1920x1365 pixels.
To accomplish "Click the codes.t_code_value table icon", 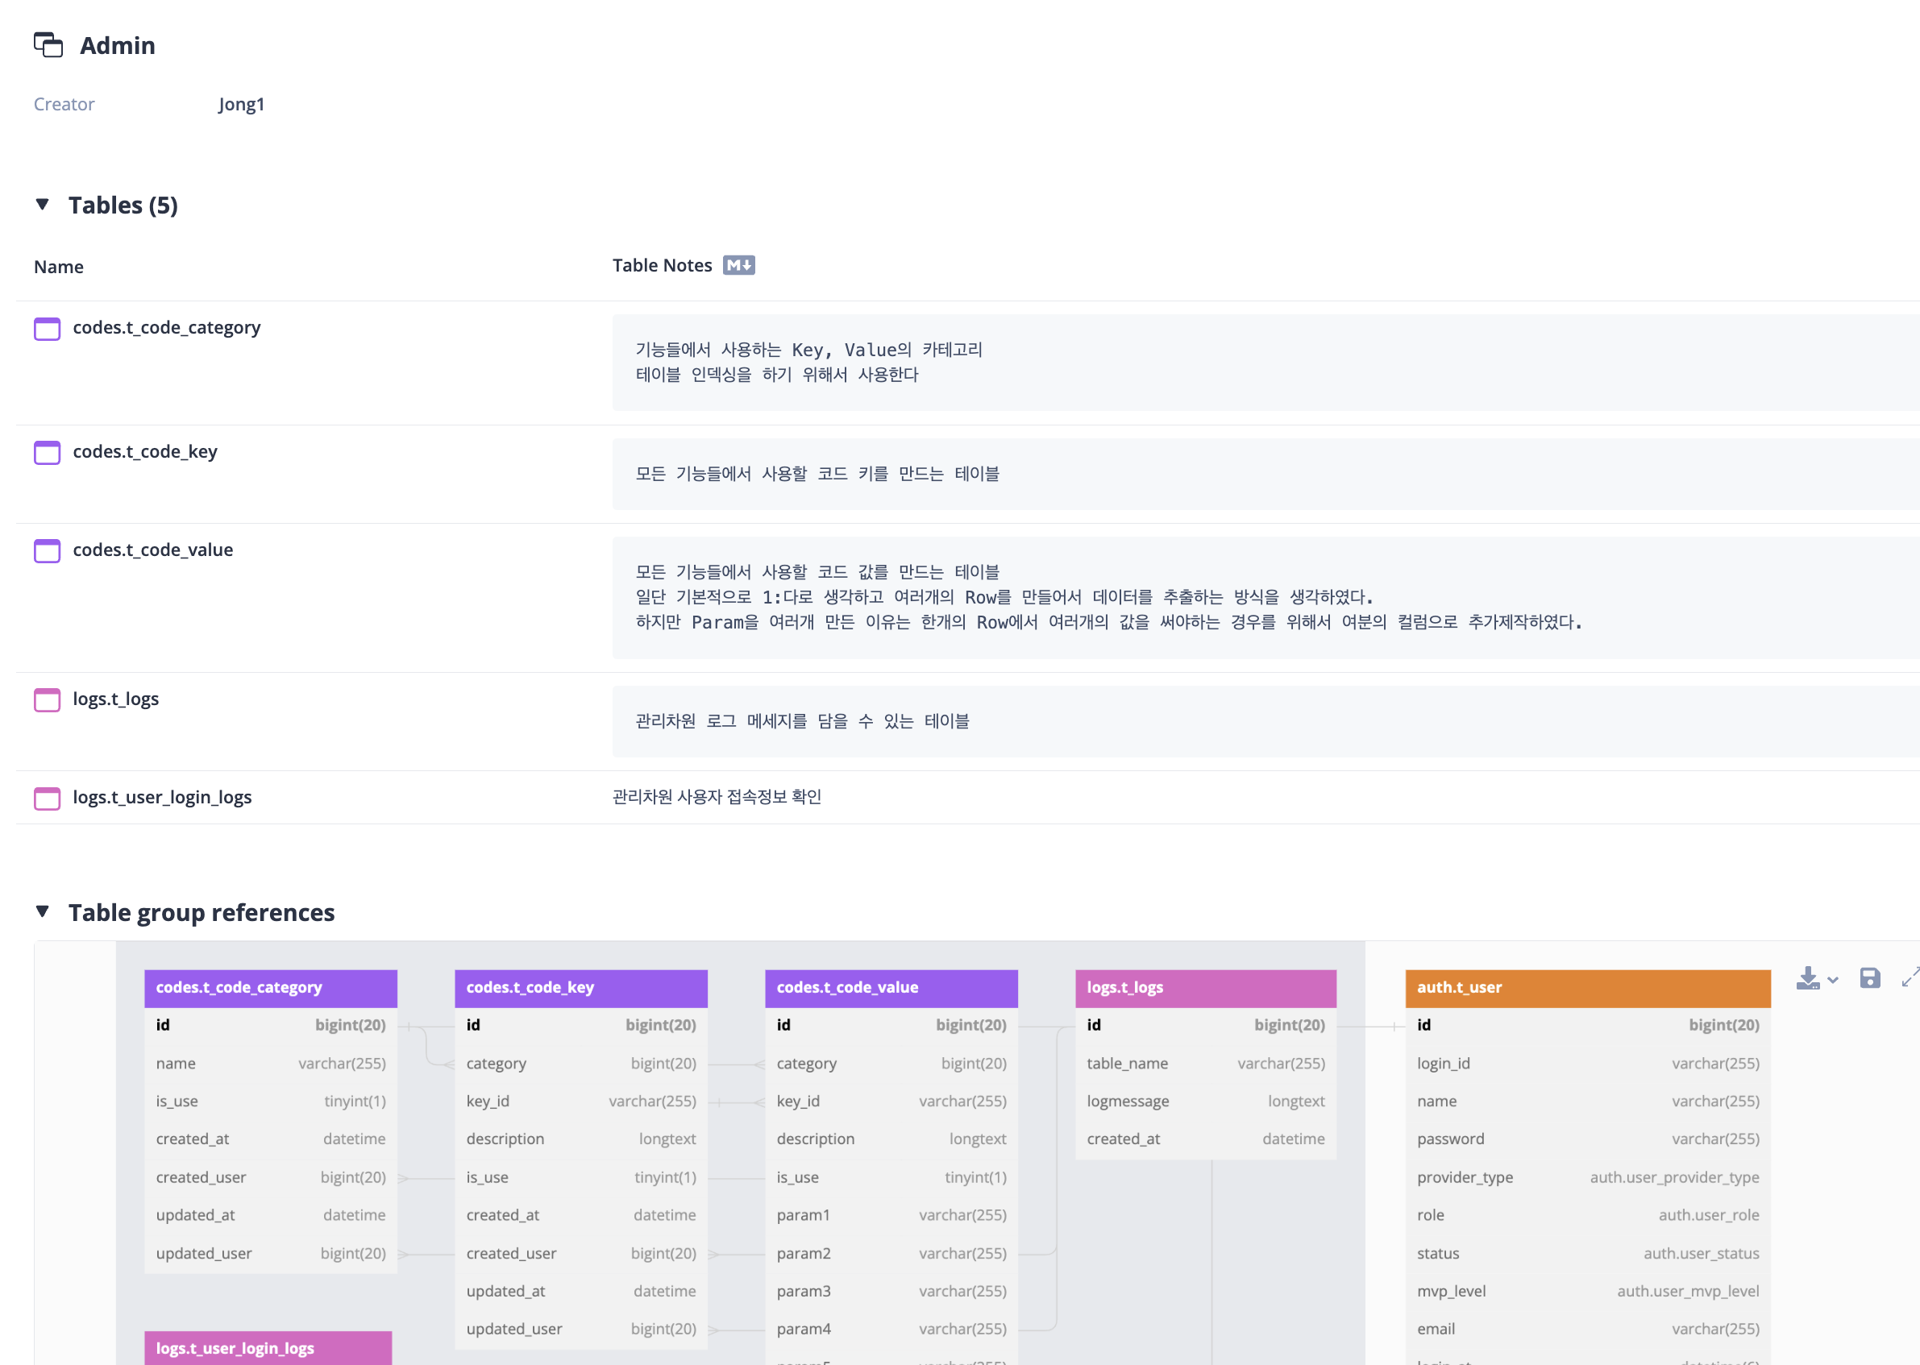I will pos(47,551).
